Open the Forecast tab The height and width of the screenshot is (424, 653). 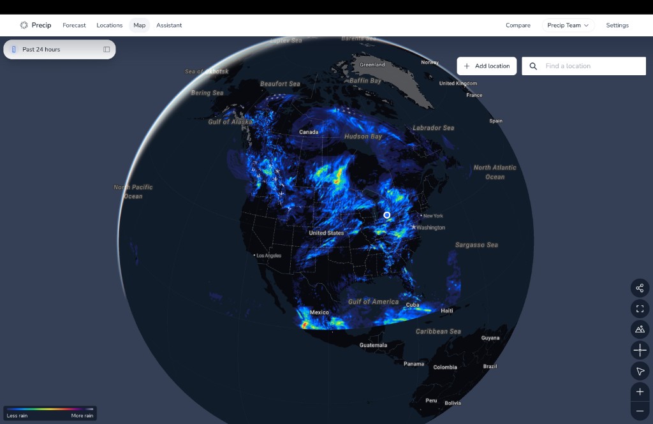click(x=74, y=26)
